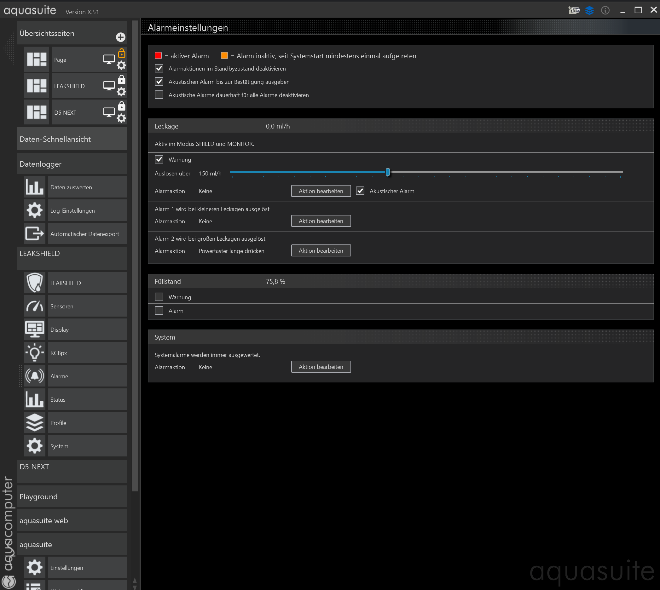Click the Automatischer Datenexport icon

(x=35, y=233)
